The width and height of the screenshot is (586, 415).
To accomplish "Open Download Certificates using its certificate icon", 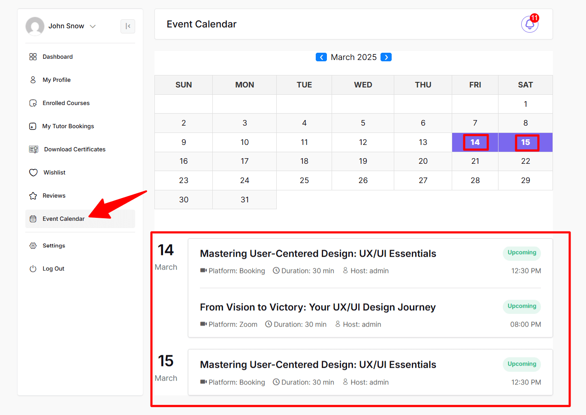I will pyautogui.click(x=33, y=149).
